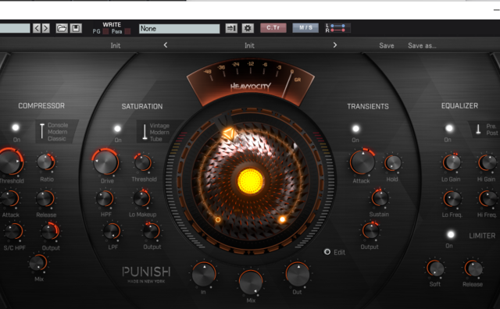The image size is (500, 309).
Task: Toggle the Saturation On light
Action: 117,129
